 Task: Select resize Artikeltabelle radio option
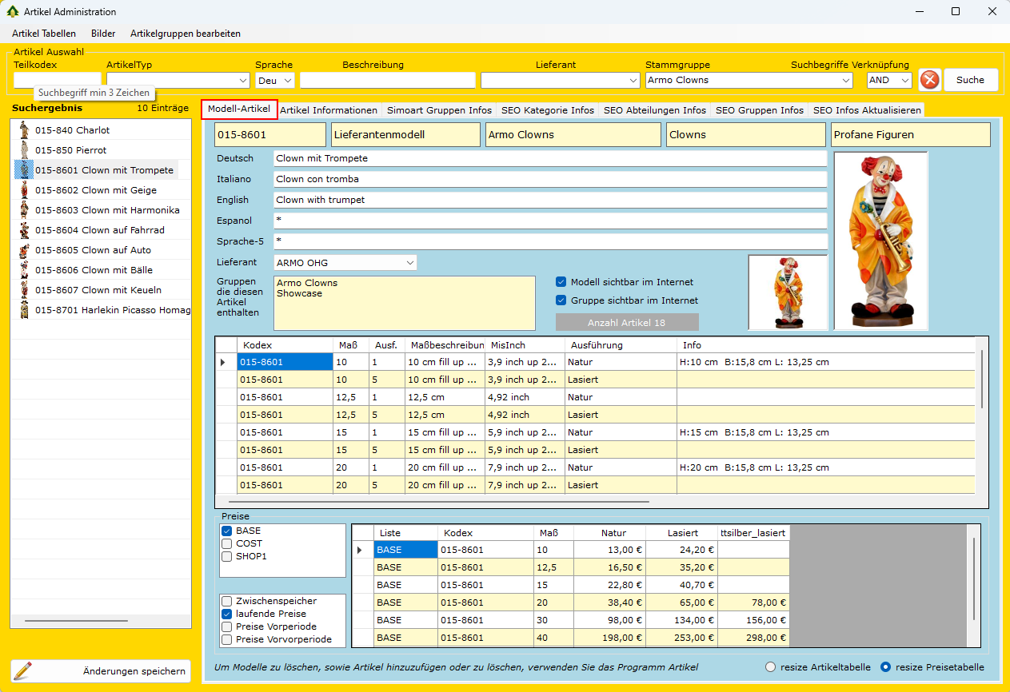tap(771, 667)
